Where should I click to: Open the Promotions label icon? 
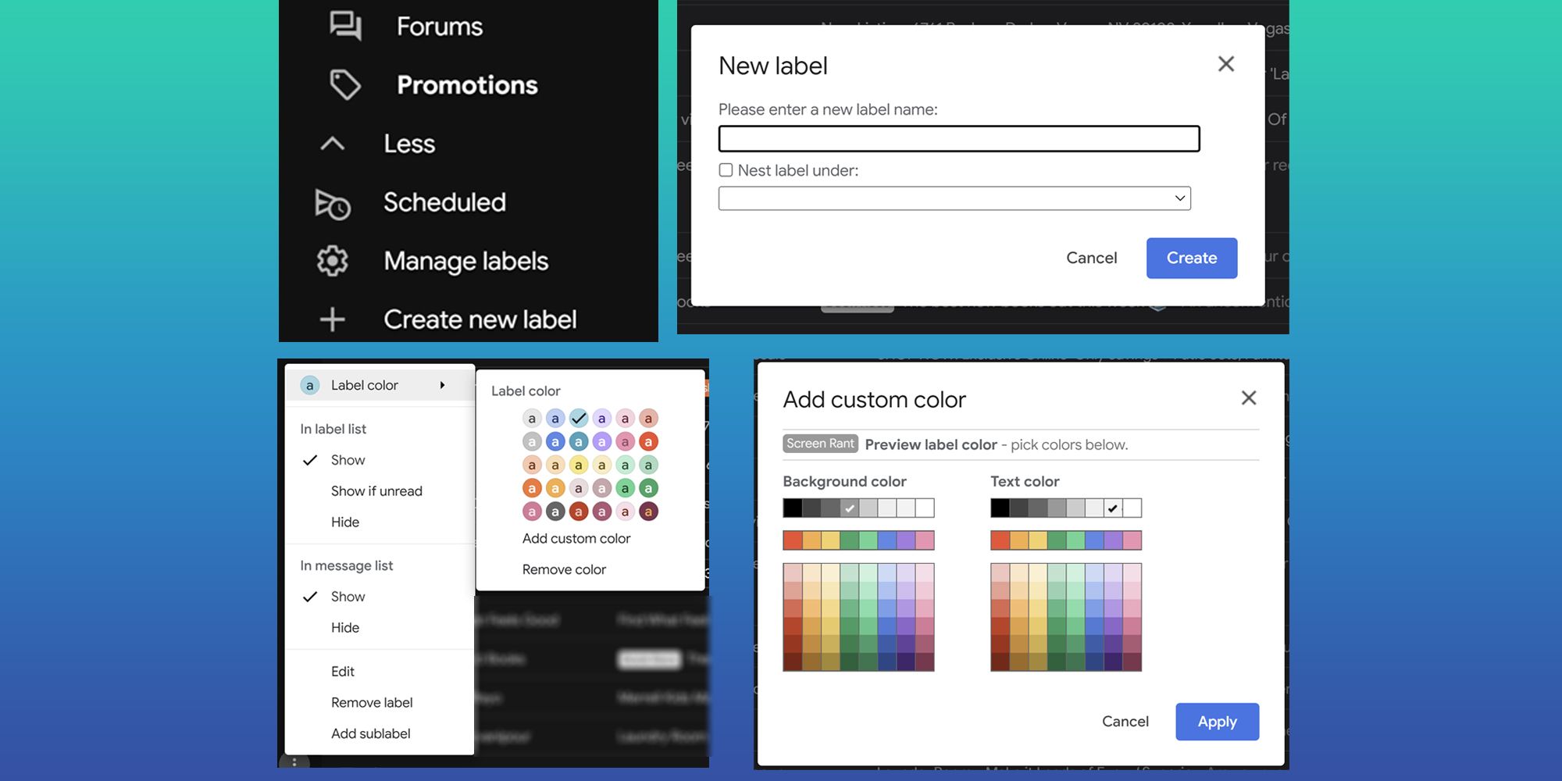(346, 84)
